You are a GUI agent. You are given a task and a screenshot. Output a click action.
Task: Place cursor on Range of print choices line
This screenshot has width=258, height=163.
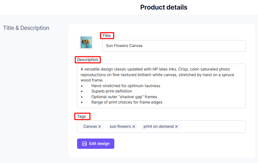tap(127, 103)
